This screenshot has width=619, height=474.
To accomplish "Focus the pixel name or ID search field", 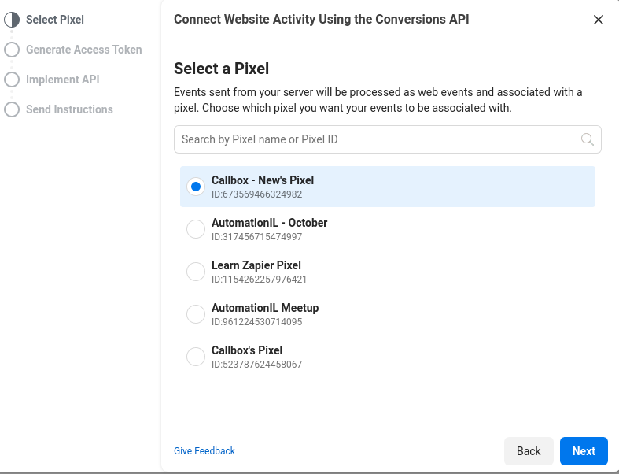I will coord(378,139).
